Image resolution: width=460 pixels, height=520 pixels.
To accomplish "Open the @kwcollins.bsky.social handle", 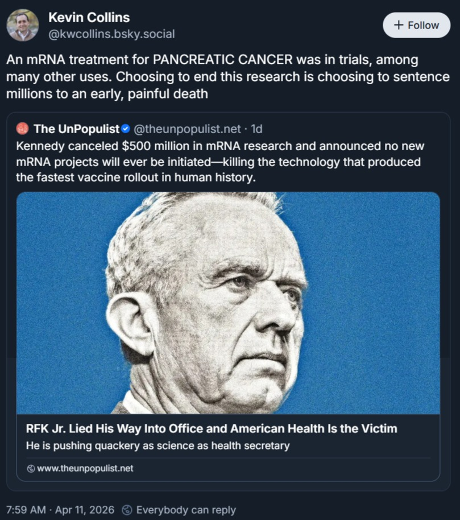I will tap(111, 34).
